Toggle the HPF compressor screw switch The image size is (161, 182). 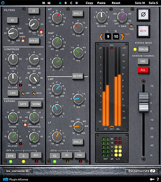(x=23, y=93)
